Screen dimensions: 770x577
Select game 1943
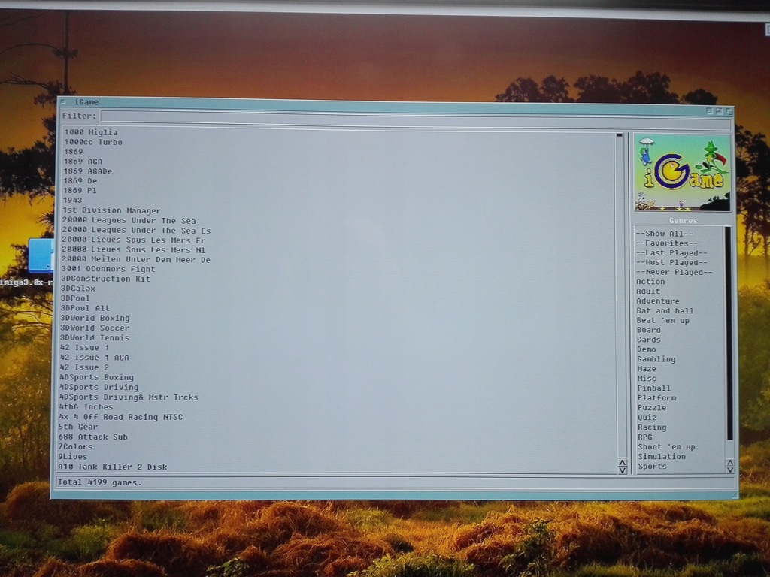pyautogui.click(x=72, y=200)
